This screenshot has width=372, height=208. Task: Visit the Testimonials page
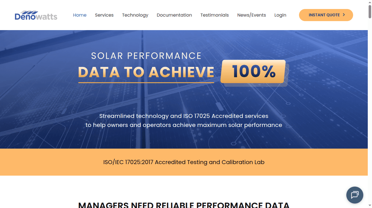pyautogui.click(x=214, y=15)
